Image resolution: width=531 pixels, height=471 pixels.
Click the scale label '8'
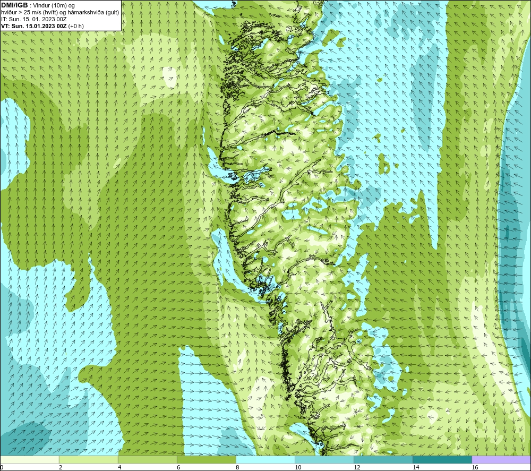[237, 468]
